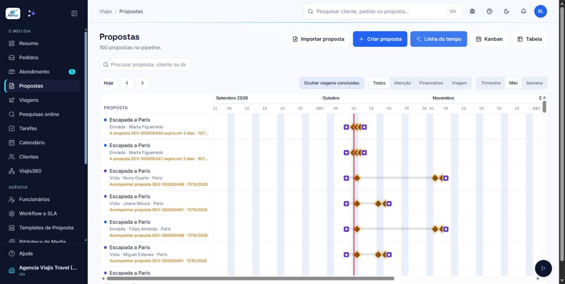The width and height of the screenshot is (565, 284).
Task: Open Viagens in the sidebar
Action: coord(42,100)
